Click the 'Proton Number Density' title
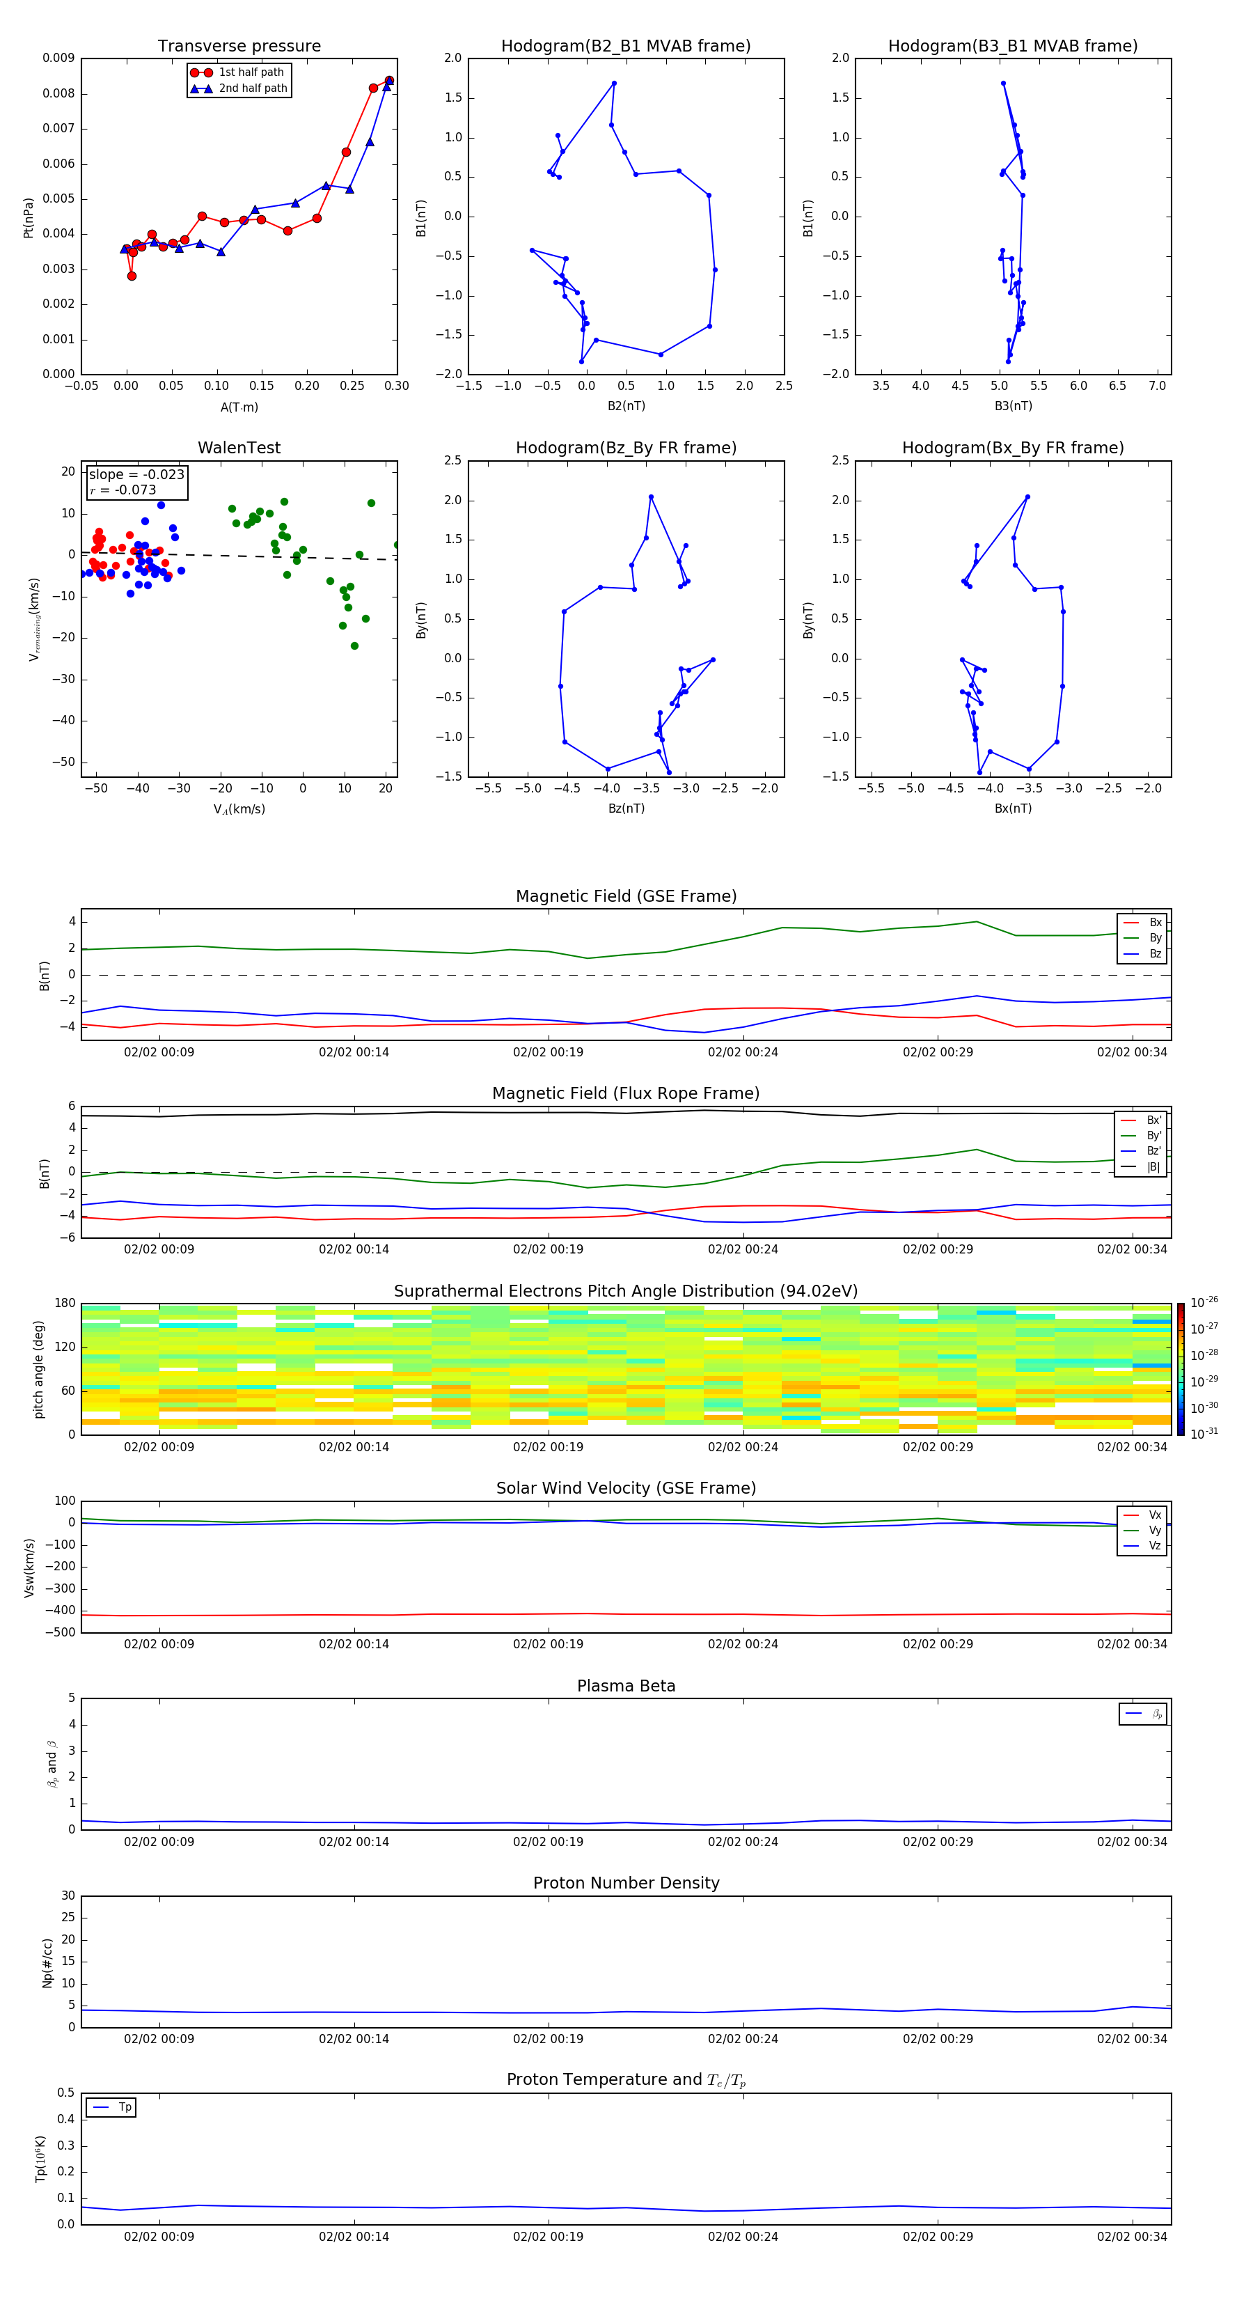This screenshot has width=1253, height=2298. (x=626, y=1883)
